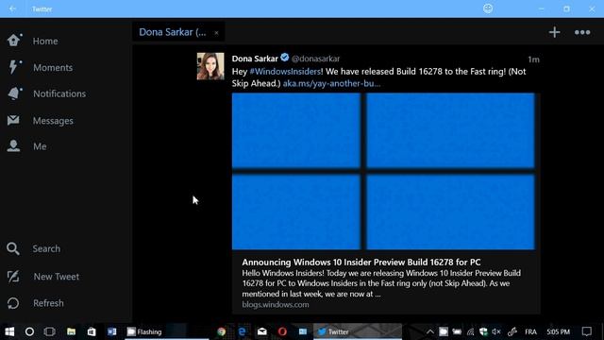Open the Home timeline icon
This screenshot has width=604, height=340.
[14, 40]
